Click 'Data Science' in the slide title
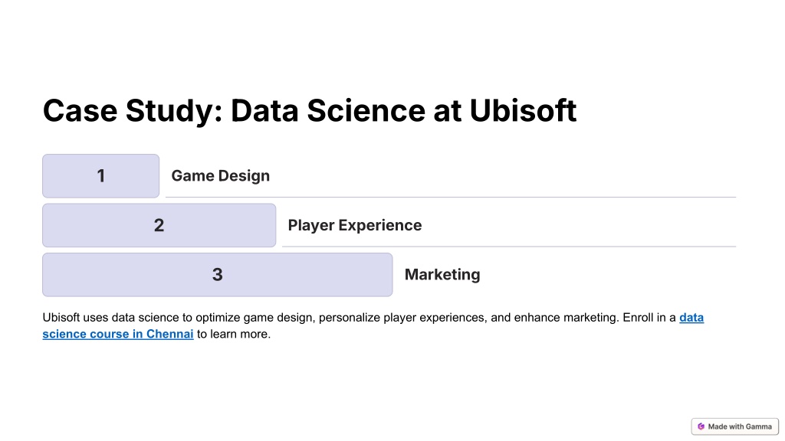 click(328, 110)
